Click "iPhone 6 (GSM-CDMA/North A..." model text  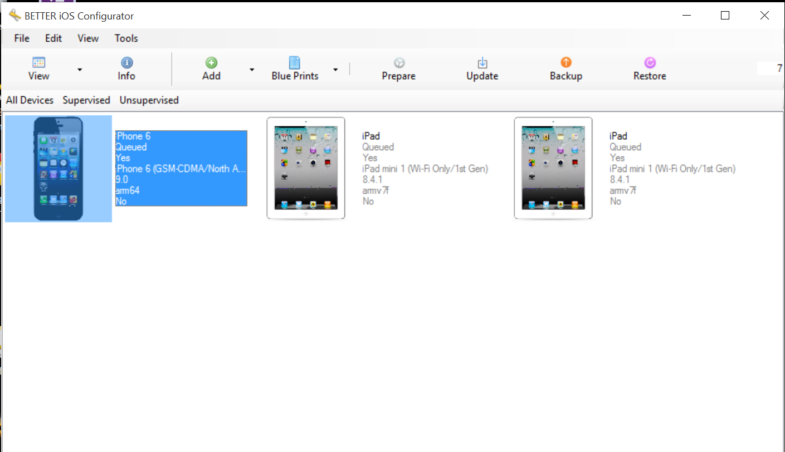(181, 169)
